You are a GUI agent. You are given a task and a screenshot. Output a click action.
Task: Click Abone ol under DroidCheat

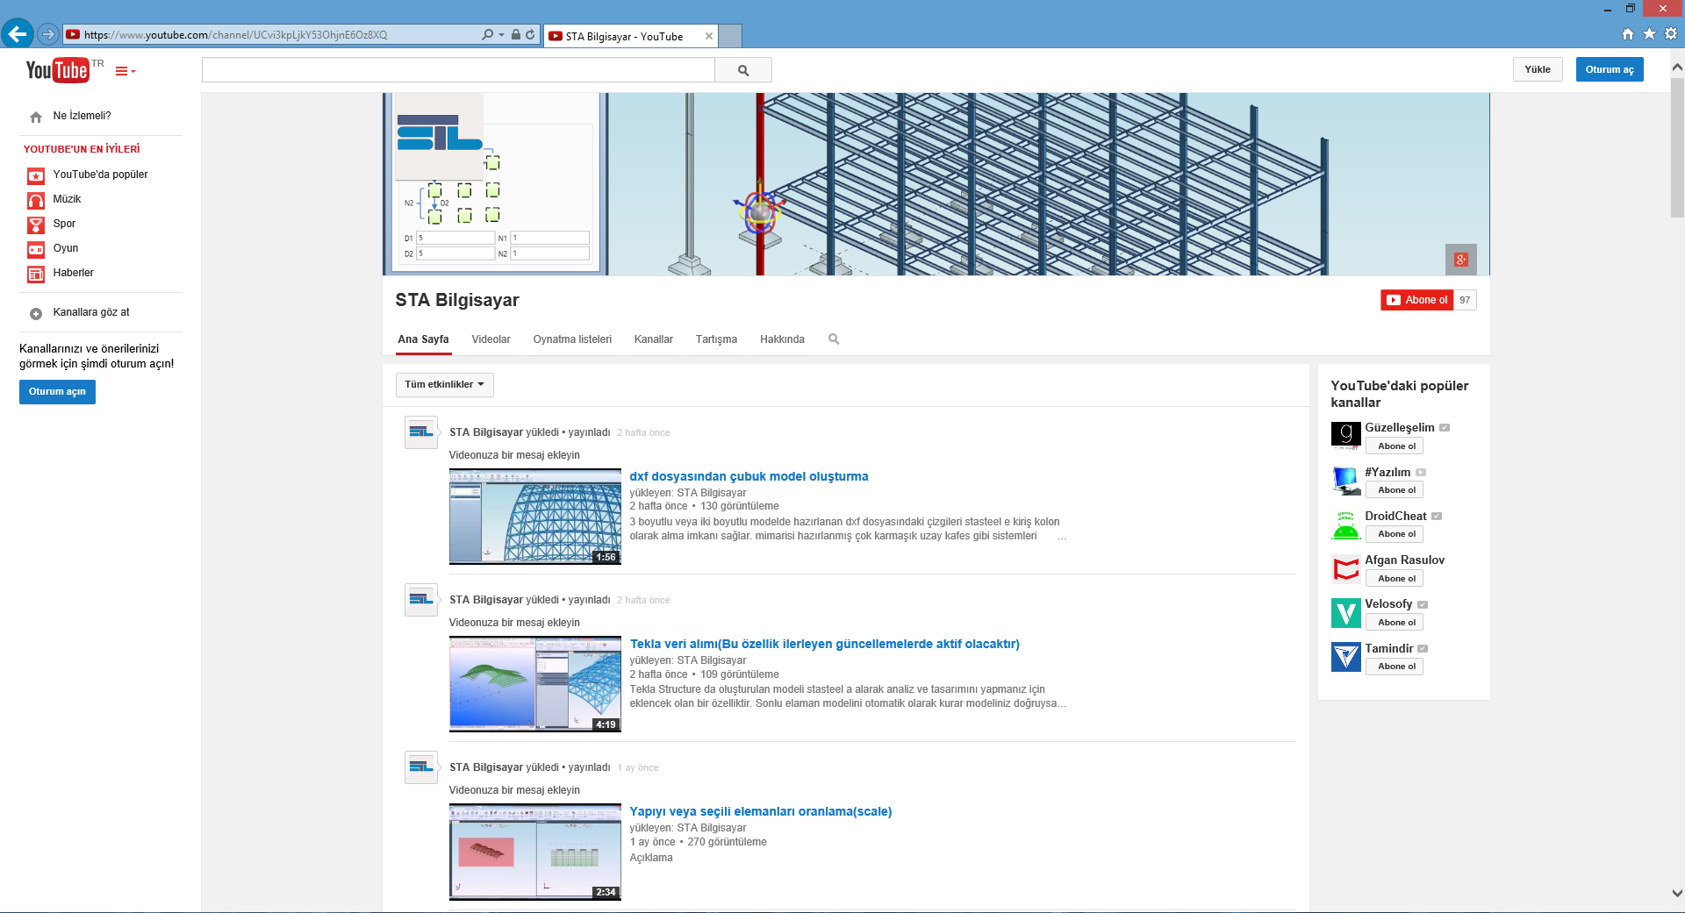coord(1395,534)
